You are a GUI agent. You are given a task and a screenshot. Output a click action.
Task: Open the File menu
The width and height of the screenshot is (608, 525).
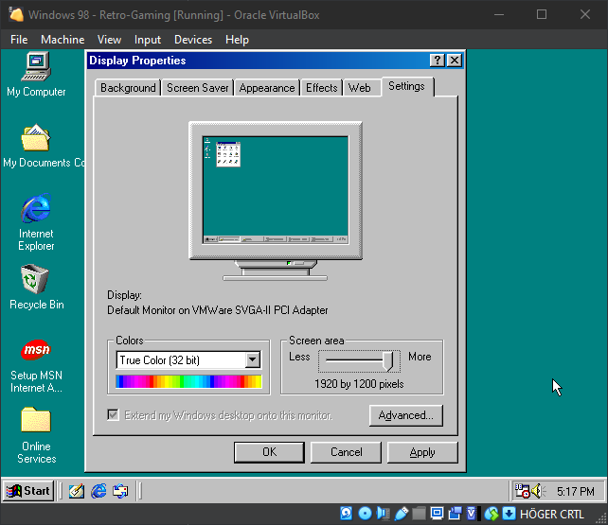19,40
